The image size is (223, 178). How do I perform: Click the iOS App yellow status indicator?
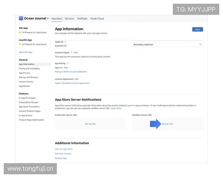pos(20,33)
